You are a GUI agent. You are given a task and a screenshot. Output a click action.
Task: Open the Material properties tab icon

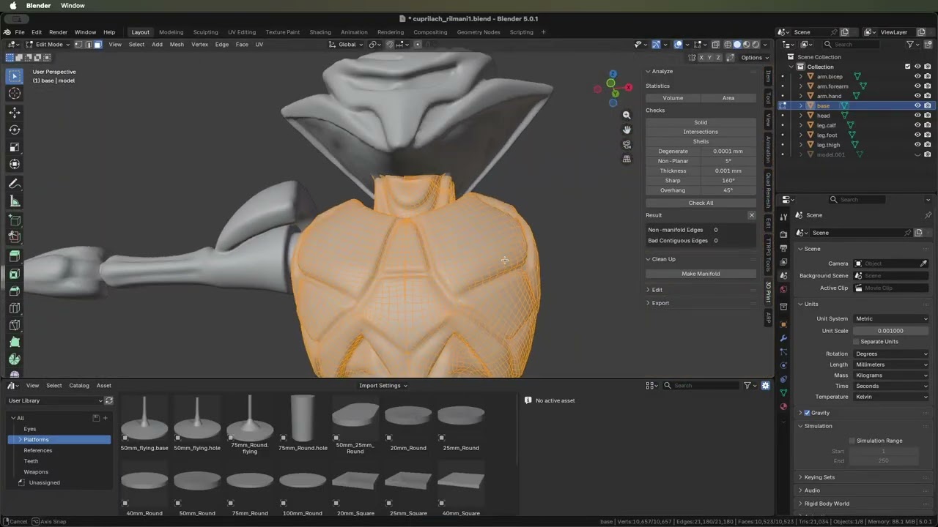[783, 406]
